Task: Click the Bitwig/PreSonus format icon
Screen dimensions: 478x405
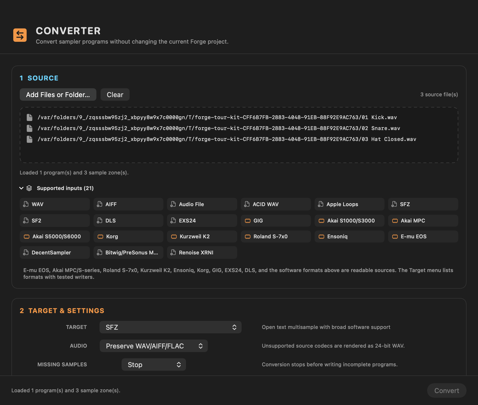Action: (x=99, y=253)
